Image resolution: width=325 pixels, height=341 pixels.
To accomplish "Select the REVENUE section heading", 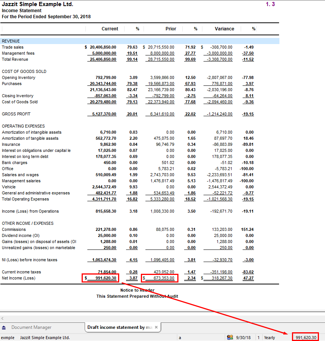I will [x=11, y=41].
